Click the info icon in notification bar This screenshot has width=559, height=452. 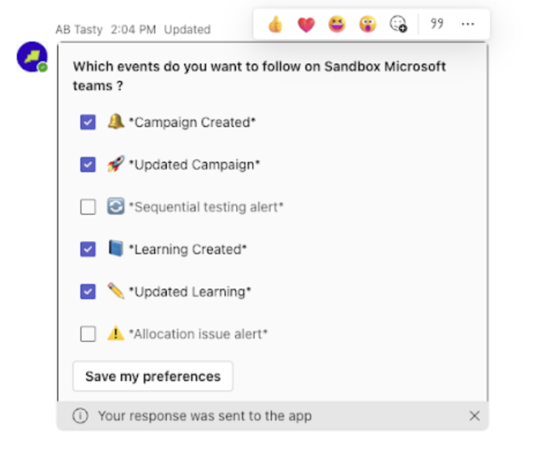80,416
